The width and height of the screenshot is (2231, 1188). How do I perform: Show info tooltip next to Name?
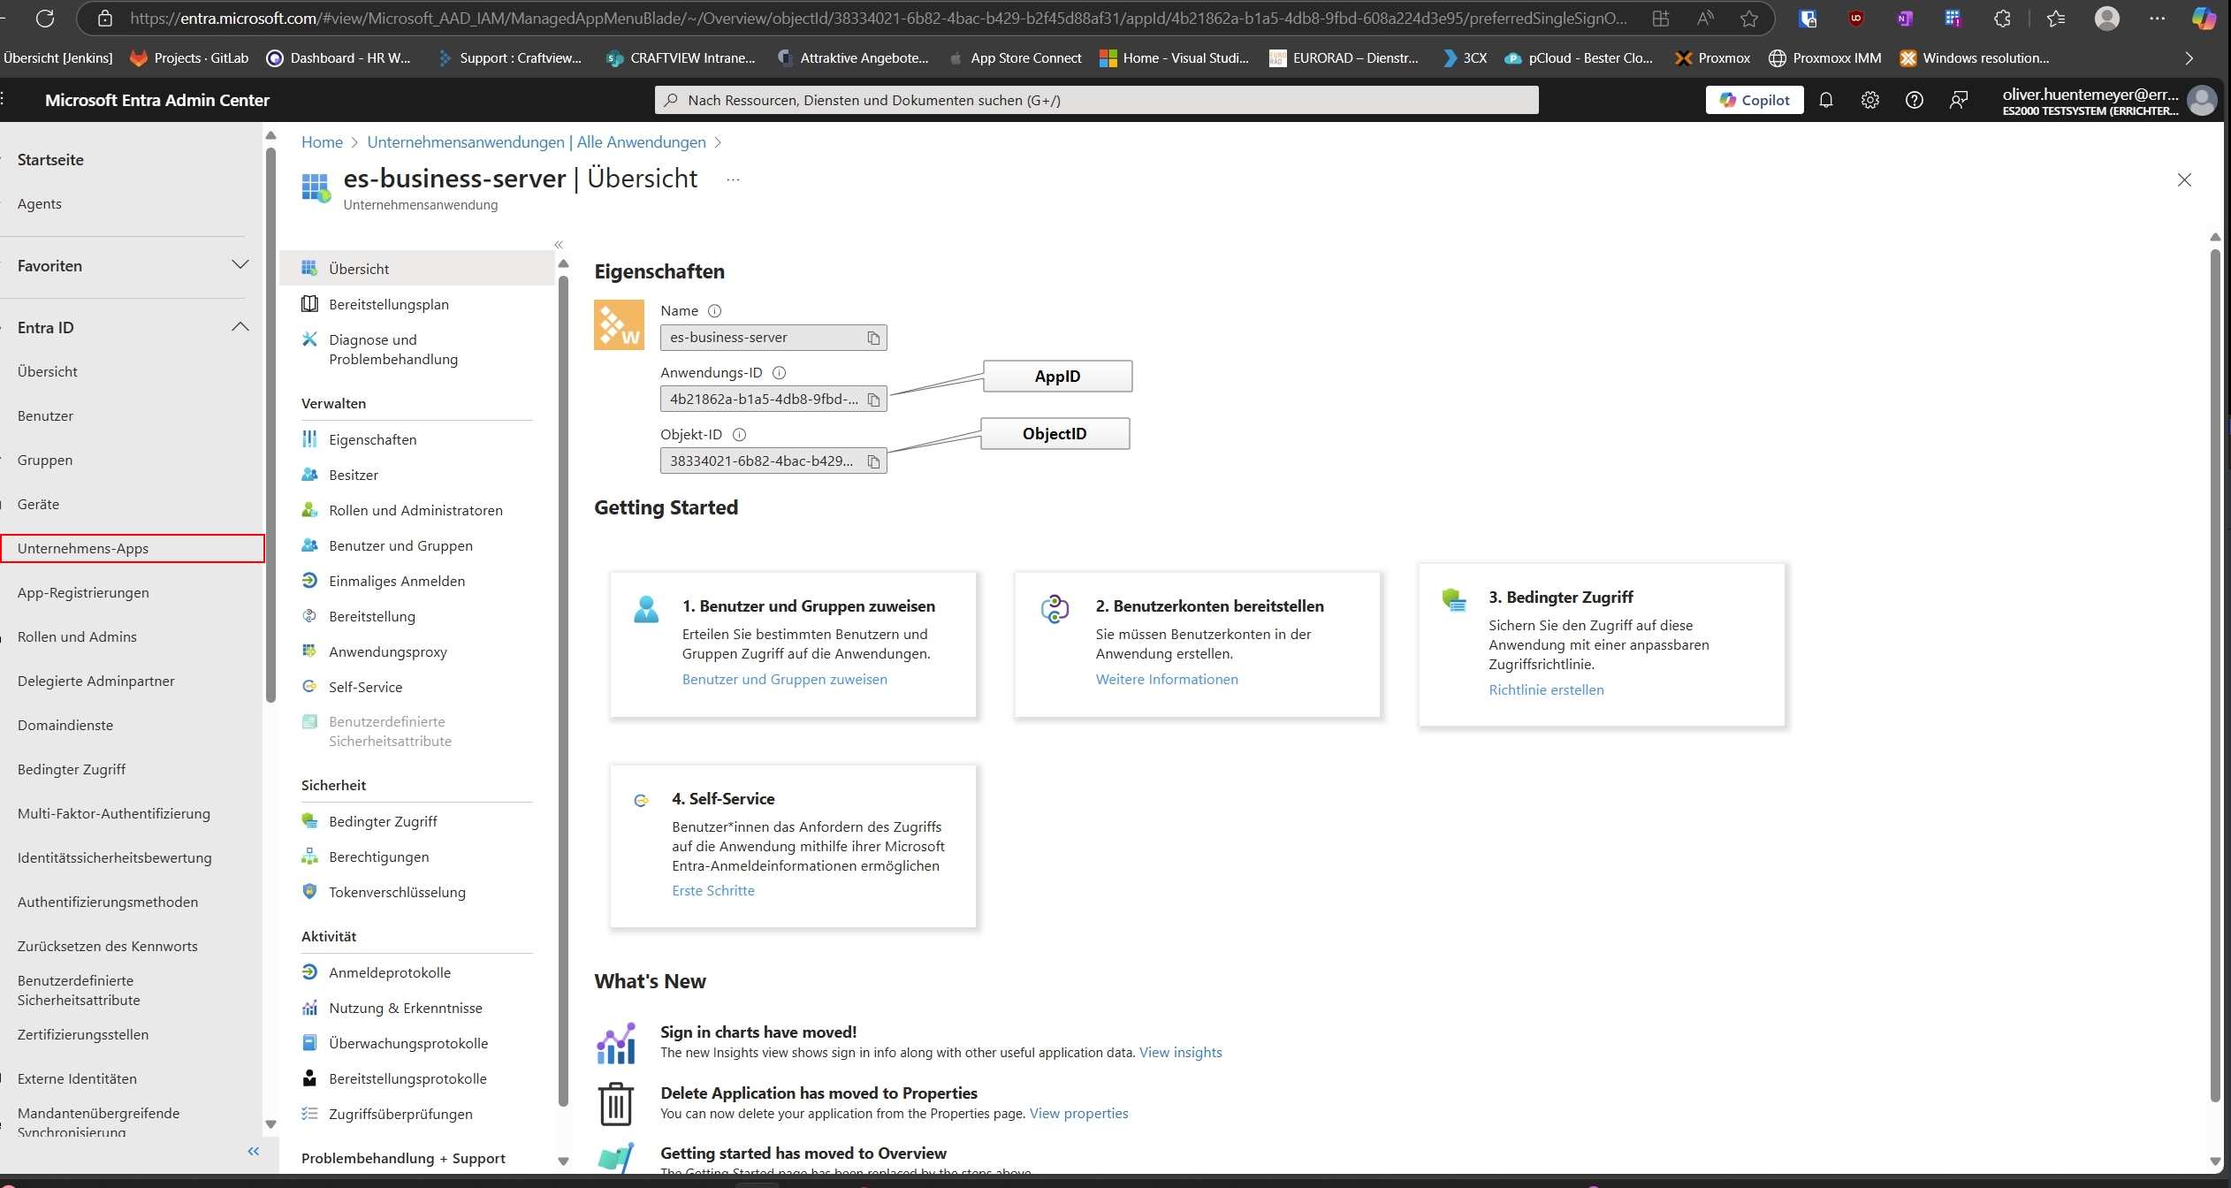pyautogui.click(x=715, y=311)
